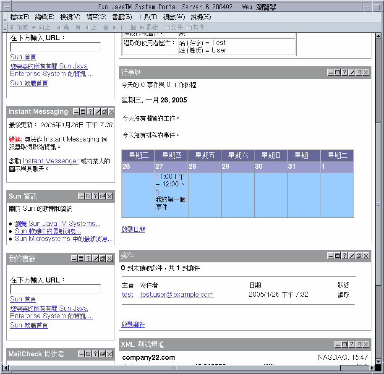Image resolution: width=384 pixels, height=374 pixels.
Task: Open Sun Microsystems 中的最新消息 link
Action: 64,238
